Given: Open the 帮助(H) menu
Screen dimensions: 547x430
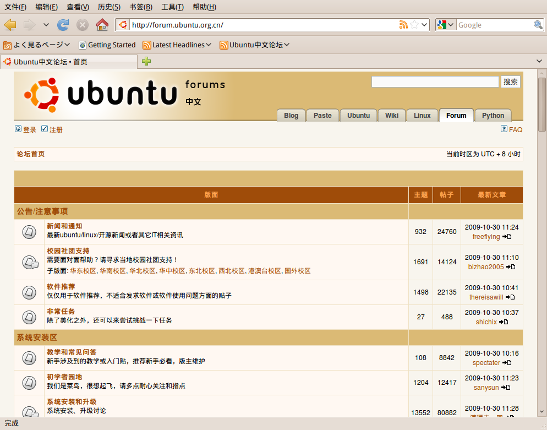Looking at the screenshot, I should (x=204, y=7).
